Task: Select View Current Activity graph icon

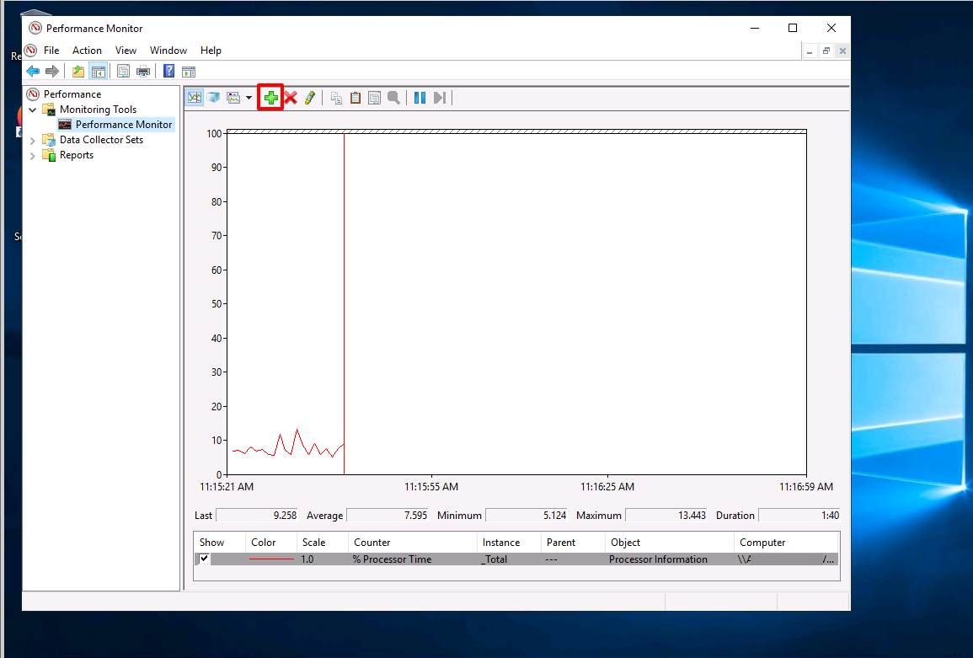Action: click(195, 98)
